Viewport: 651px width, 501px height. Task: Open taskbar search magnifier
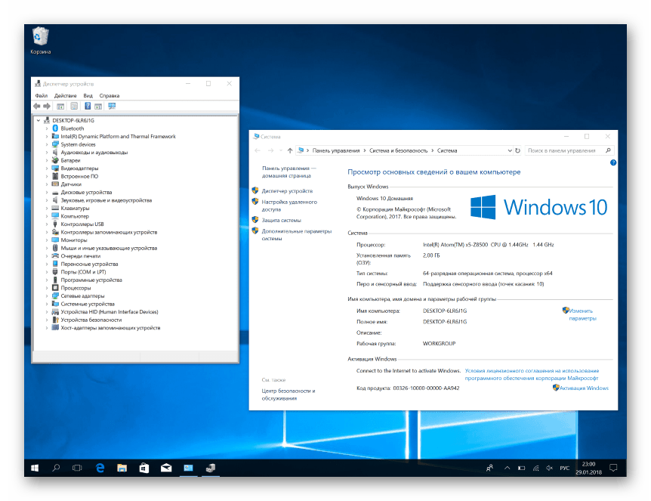click(x=56, y=469)
